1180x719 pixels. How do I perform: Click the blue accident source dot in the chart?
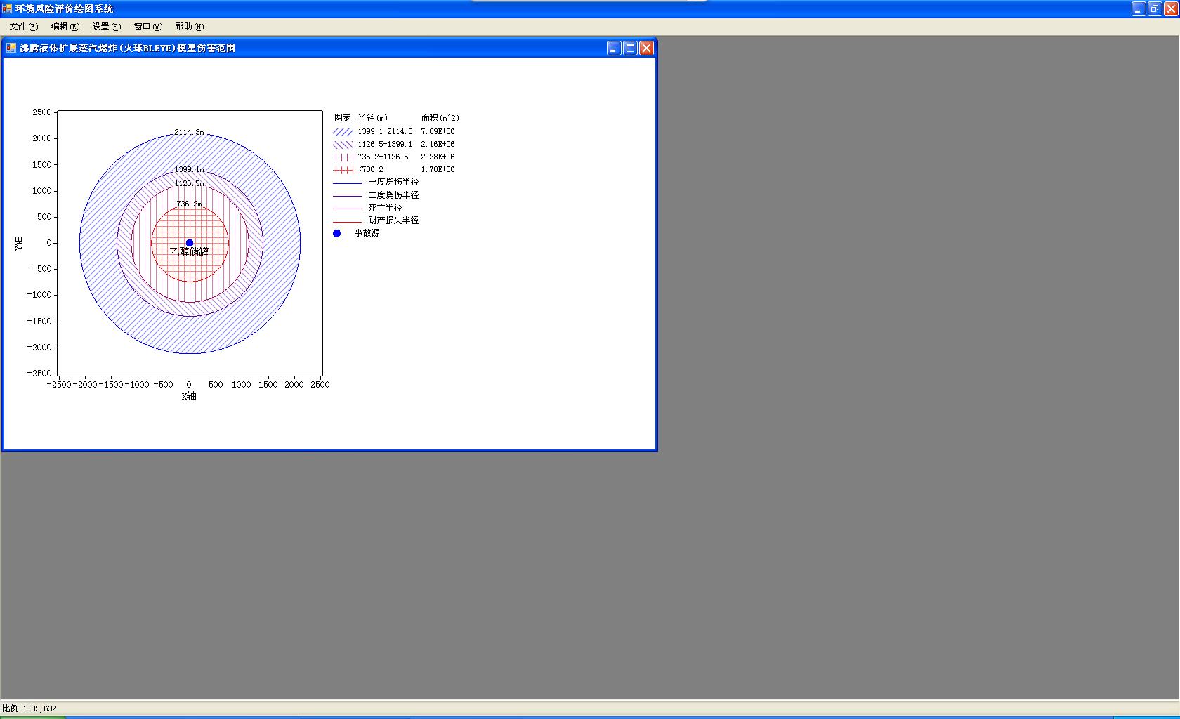tap(190, 243)
